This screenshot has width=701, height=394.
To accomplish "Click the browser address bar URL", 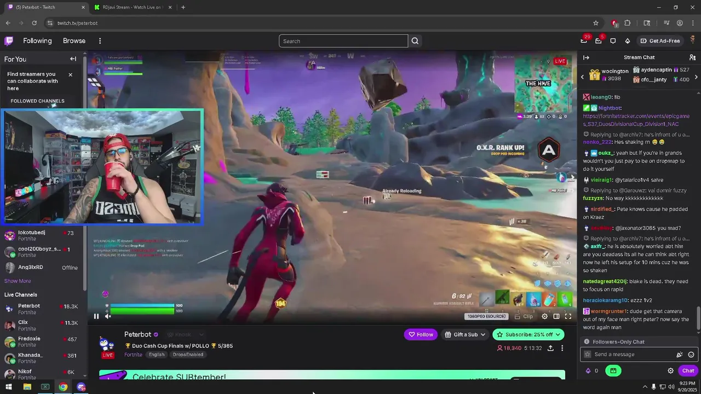I will tap(77, 23).
